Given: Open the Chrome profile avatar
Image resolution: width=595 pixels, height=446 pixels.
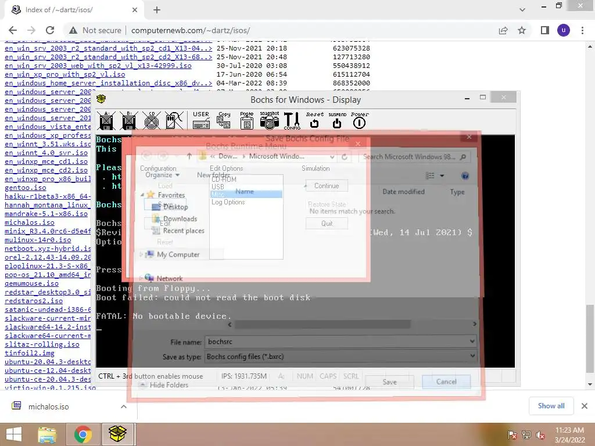Looking at the screenshot, I should point(564,30).
